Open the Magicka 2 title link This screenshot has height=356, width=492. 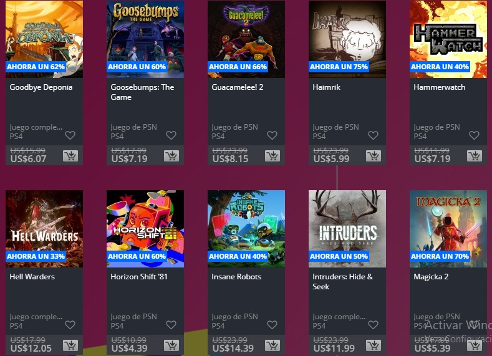coord(431,277)
